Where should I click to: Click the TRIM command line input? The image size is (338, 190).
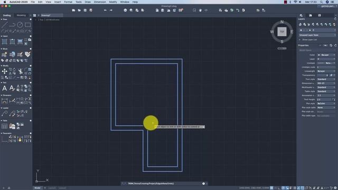click(x=164, y=184)
